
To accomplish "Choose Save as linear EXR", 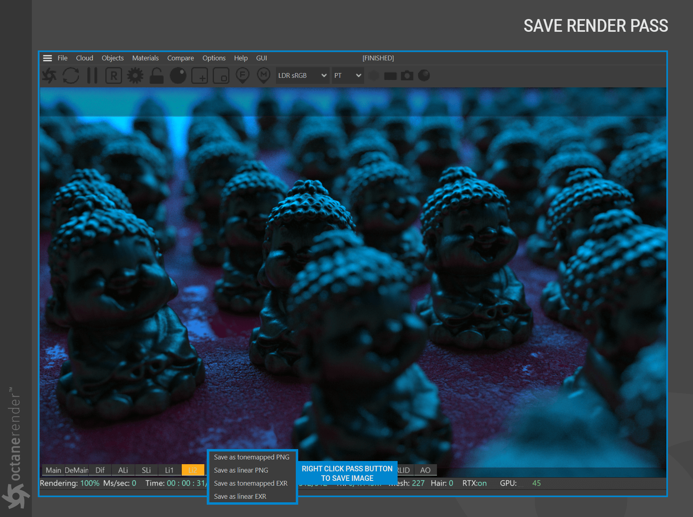I will 252,496.
